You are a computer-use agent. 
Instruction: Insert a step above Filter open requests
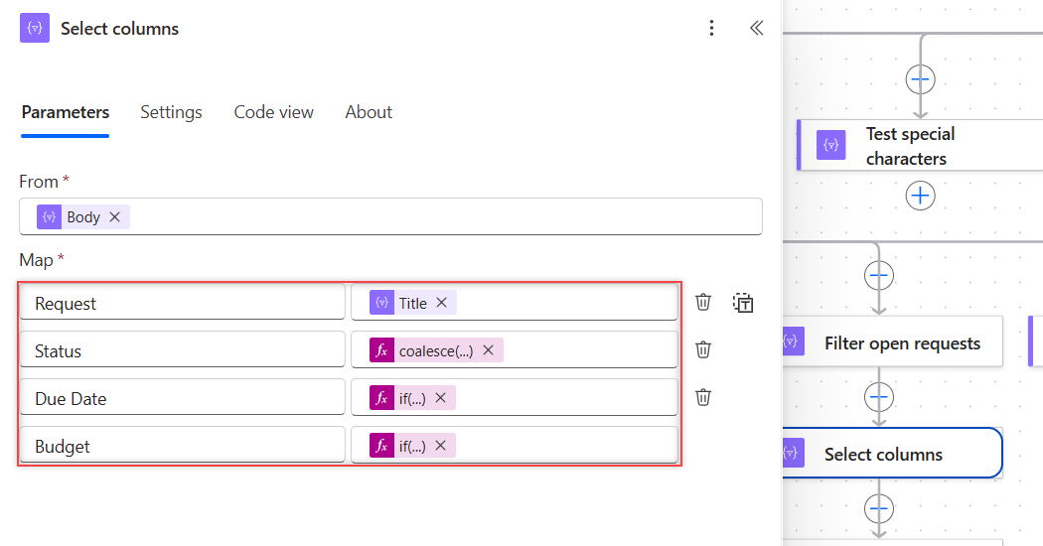coord(879,275)
